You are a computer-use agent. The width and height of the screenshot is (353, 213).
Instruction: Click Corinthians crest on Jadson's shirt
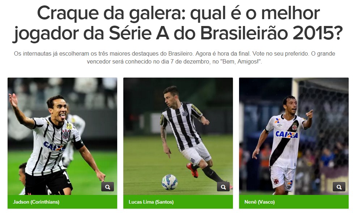(66, 134)
